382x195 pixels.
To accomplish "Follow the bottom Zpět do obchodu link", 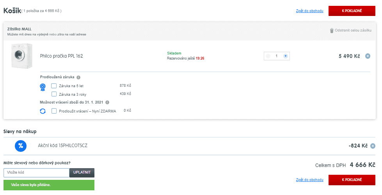I will 310,180.
